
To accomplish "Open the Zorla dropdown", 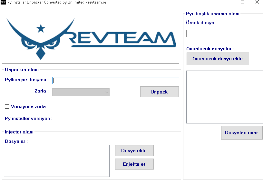I will tap(81, 92).
